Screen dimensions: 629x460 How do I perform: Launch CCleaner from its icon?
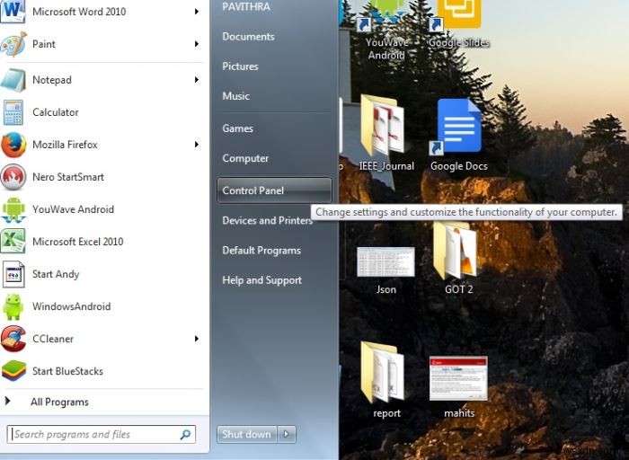pos(13,339)
